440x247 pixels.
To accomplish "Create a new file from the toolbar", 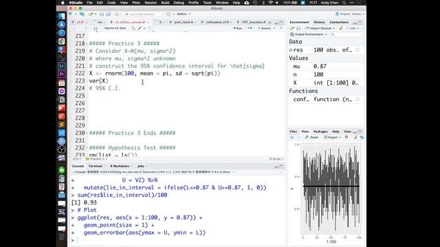I will point(70,14).
